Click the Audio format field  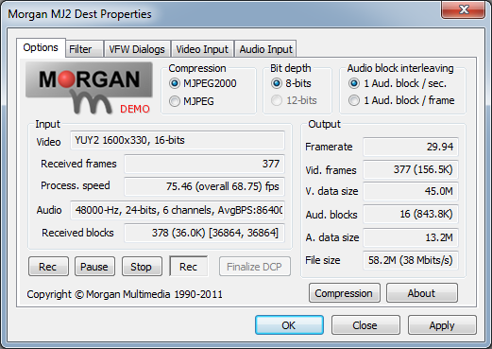point(178,210)
